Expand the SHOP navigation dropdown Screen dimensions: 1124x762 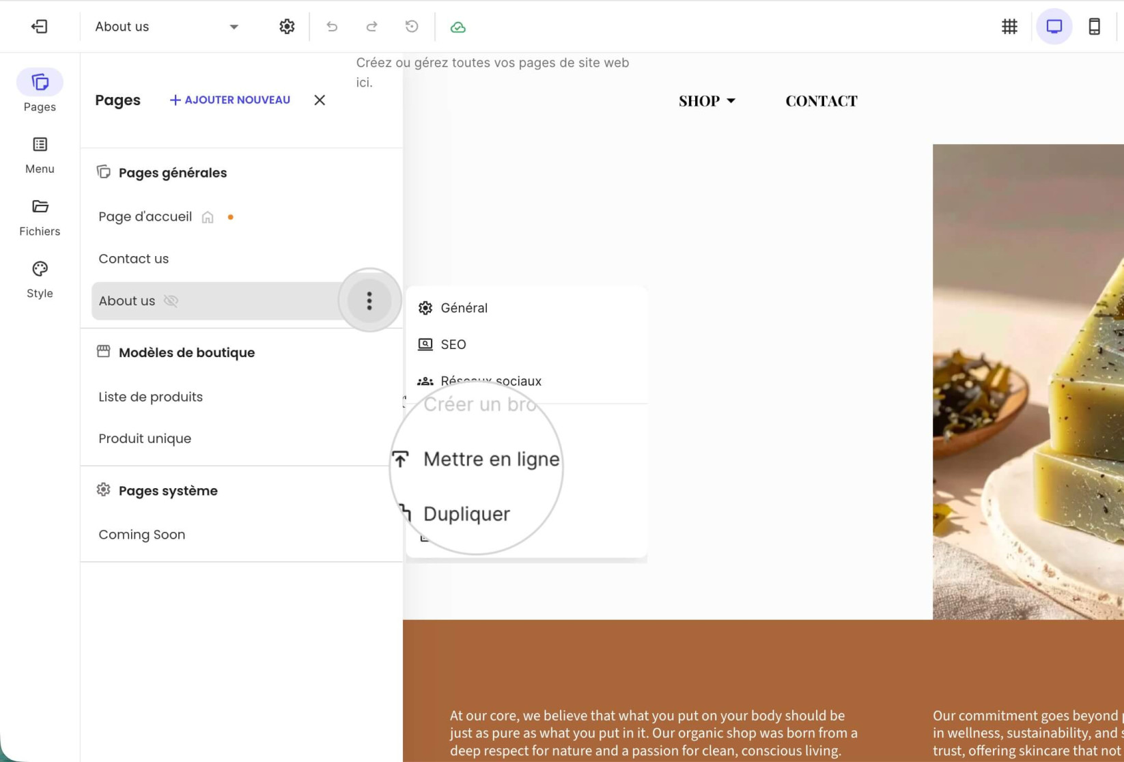point(707,101)
